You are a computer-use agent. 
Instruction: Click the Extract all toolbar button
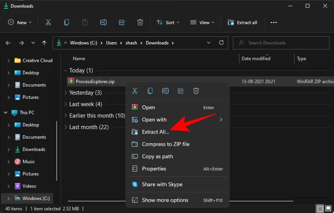(x=243, y=23)
